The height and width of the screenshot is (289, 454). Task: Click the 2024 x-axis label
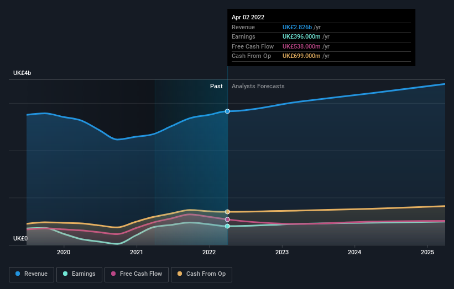point(354,252)
